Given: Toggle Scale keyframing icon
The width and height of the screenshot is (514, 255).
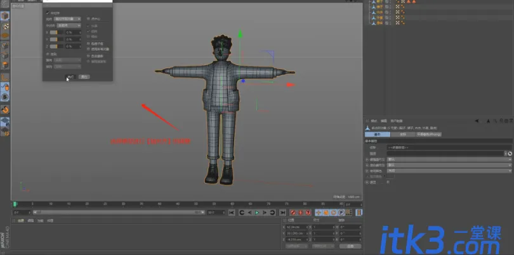Looking at the screenshot, I should tap(326, 213).
